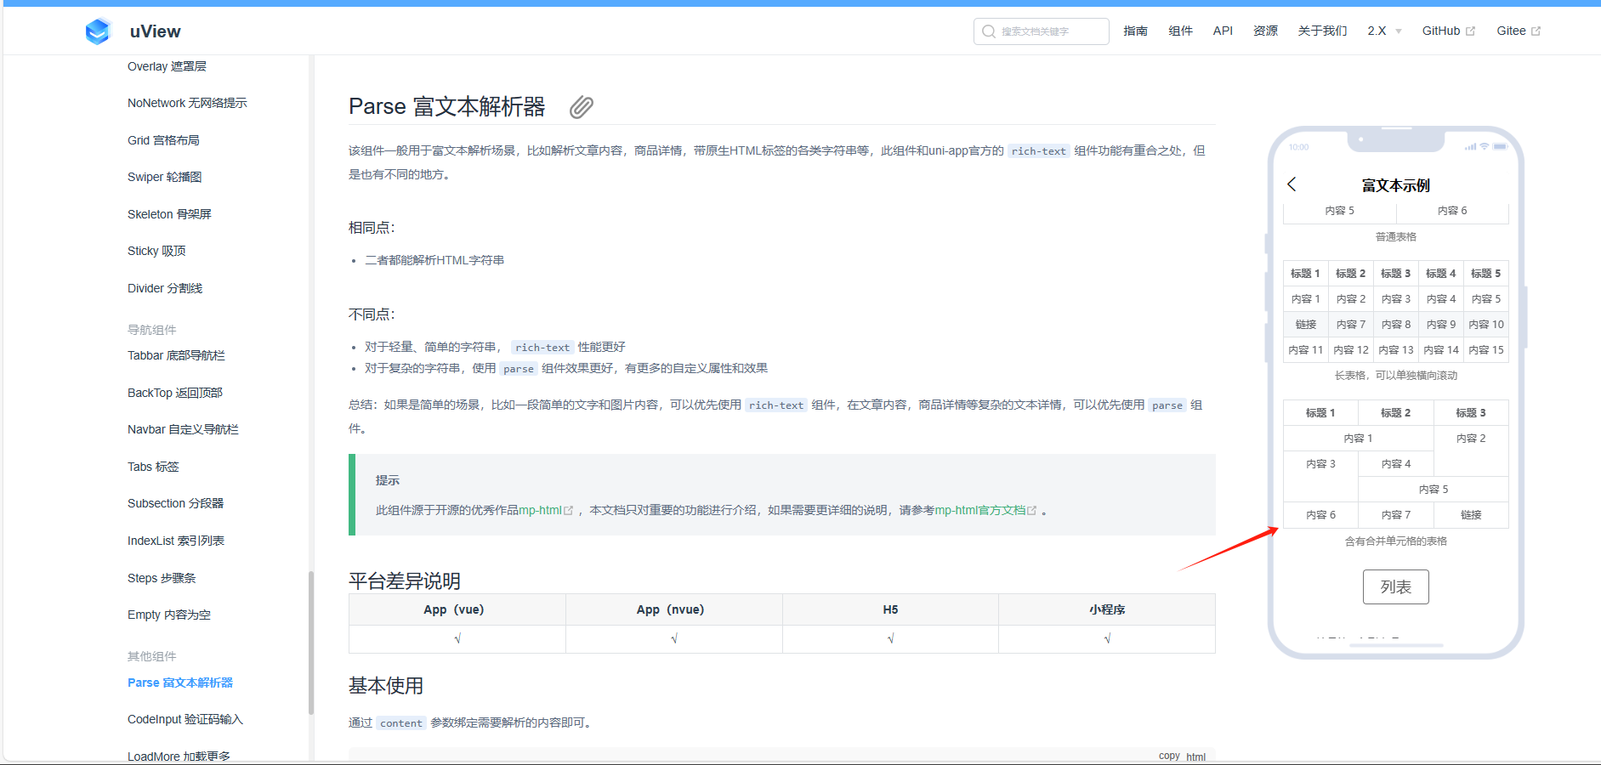Image resolution: width=1601 pixels, height=765 pixels.
Task: Open the 组件 nav menu
Action: point(1180,31)
